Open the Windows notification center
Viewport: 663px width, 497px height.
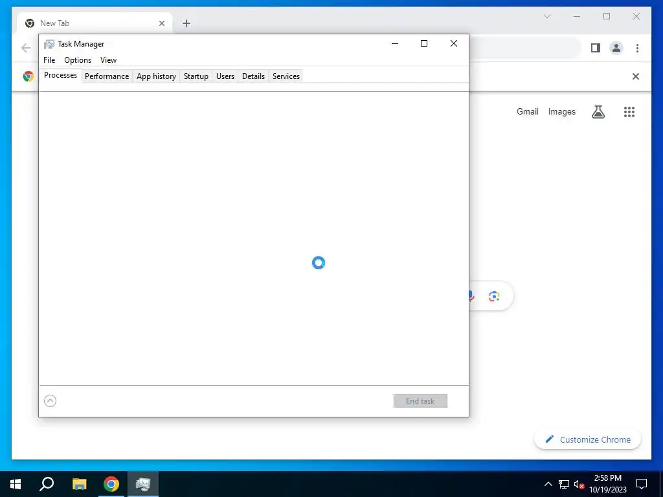point(642,484)
